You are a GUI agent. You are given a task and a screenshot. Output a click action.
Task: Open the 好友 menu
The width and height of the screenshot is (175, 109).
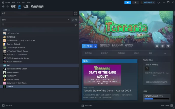point(18,3)
